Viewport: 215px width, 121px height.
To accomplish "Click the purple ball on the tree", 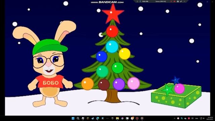I will coord(119,84).
